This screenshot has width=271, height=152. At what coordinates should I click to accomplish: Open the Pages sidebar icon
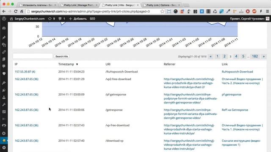(4, 59)
